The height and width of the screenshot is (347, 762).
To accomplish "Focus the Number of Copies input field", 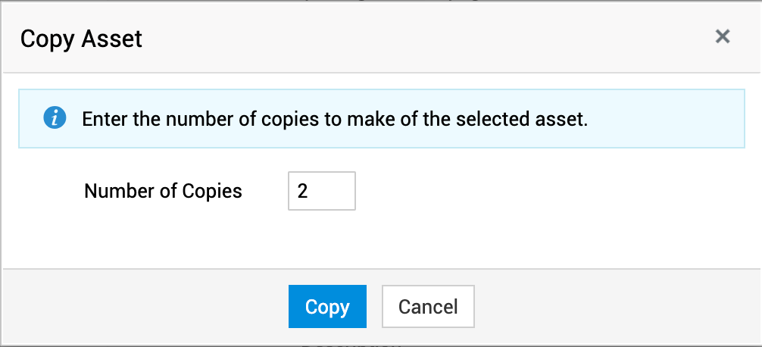I will 322,191.
